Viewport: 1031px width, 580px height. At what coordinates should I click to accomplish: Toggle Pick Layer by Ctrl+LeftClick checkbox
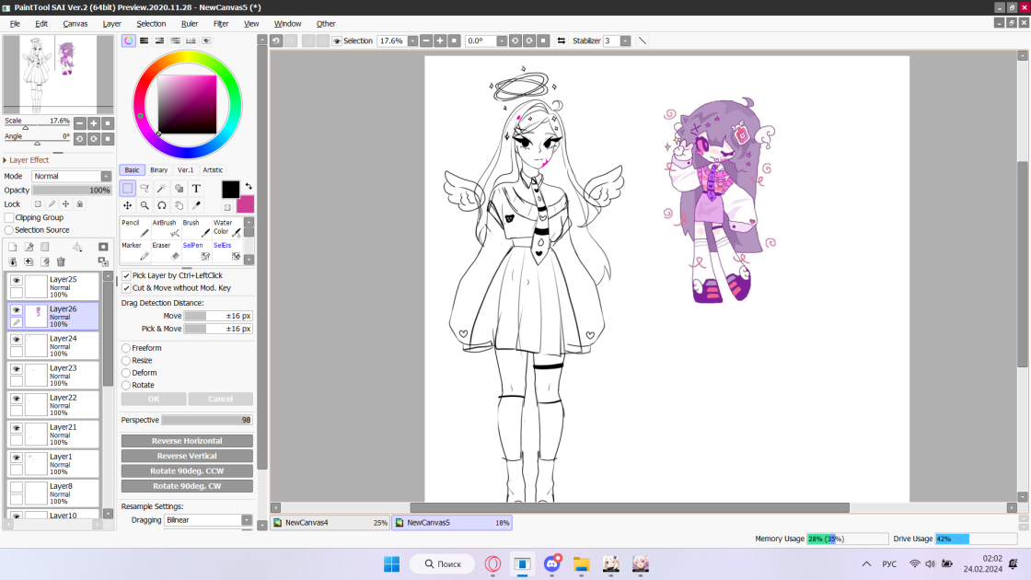pyautogui.click(x=126, y=275)
